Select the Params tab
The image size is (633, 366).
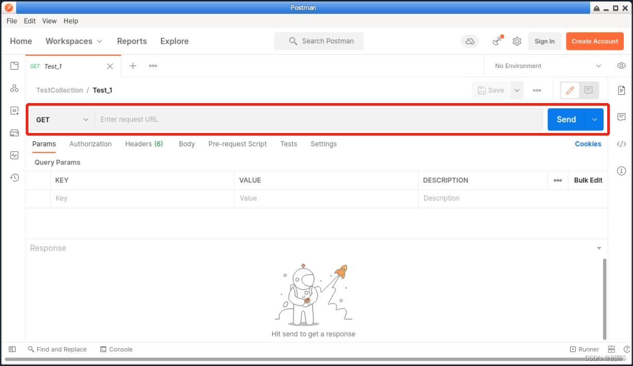tap(44, 144)
